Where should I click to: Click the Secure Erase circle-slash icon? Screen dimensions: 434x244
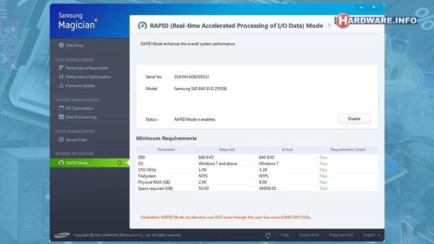click(x=61, y=140)
